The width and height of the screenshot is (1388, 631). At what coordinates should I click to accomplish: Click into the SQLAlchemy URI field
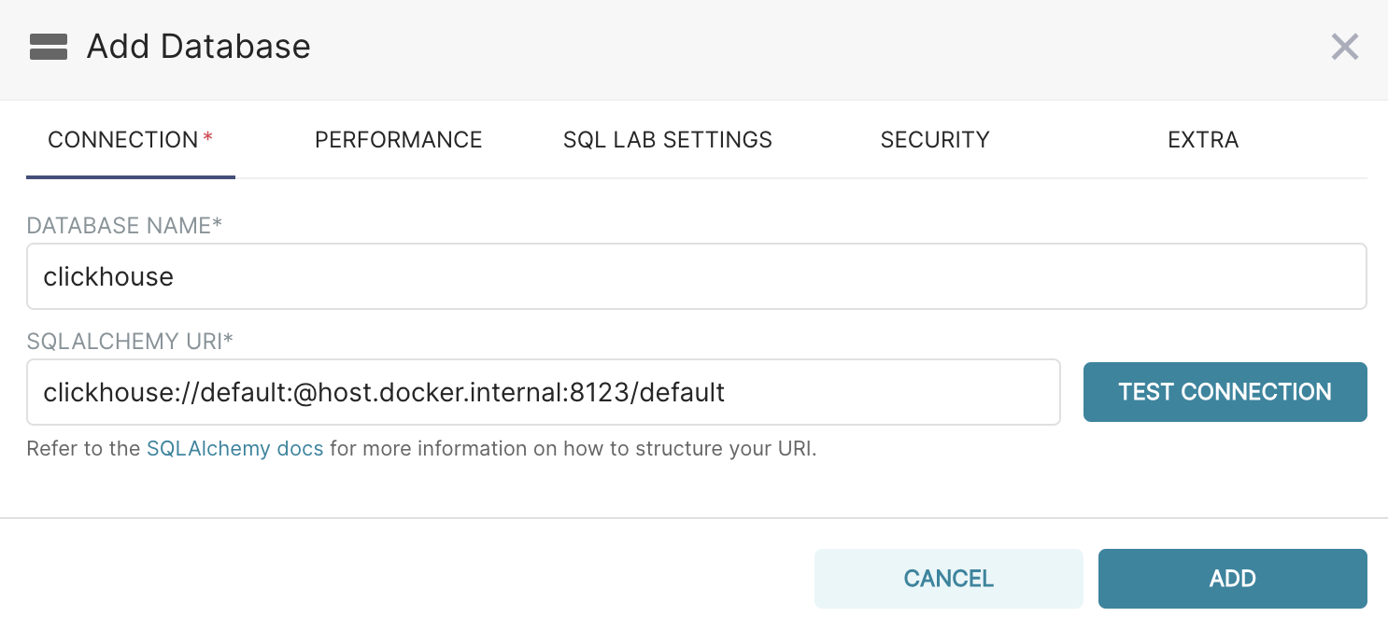(543, 392)
